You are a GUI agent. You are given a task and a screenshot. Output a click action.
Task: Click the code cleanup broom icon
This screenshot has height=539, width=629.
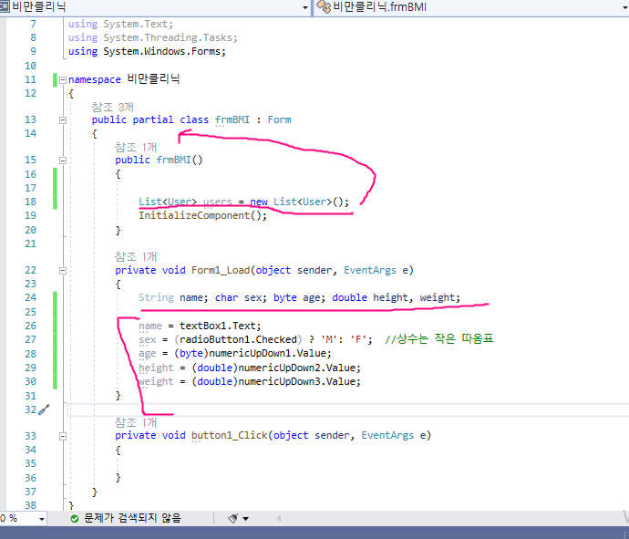(x=233, y=519)
